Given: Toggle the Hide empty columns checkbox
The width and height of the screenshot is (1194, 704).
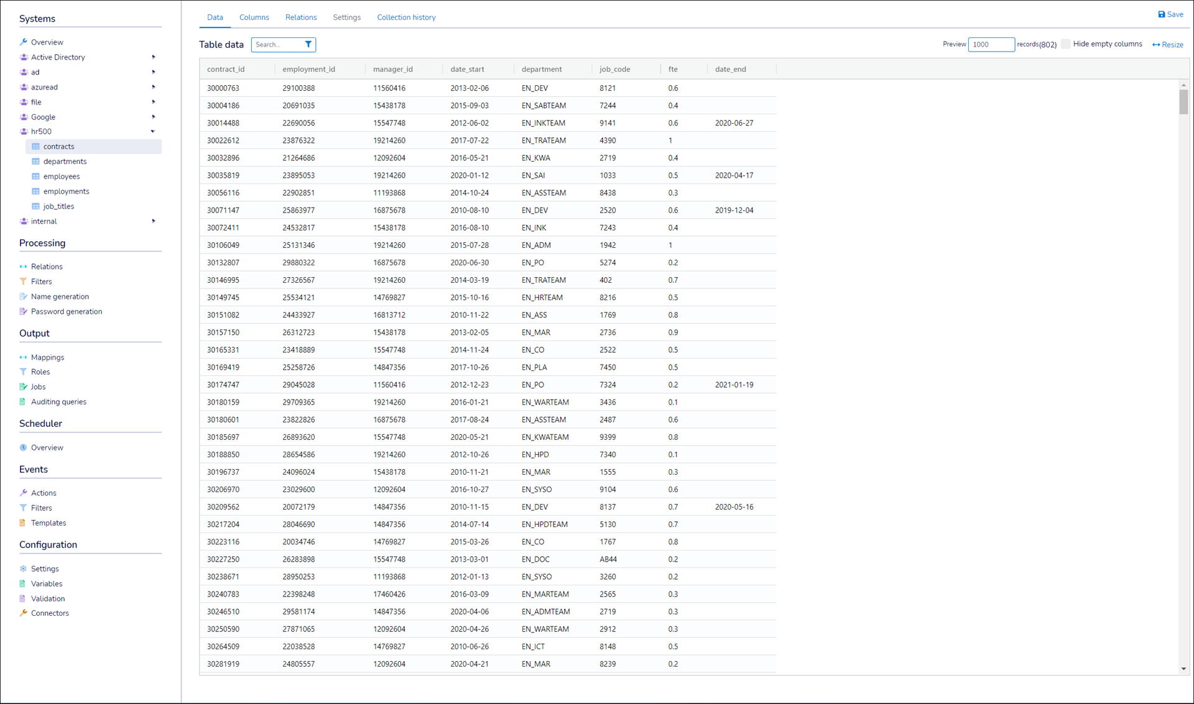Looking at the screenshot, I should point(1066,44).
